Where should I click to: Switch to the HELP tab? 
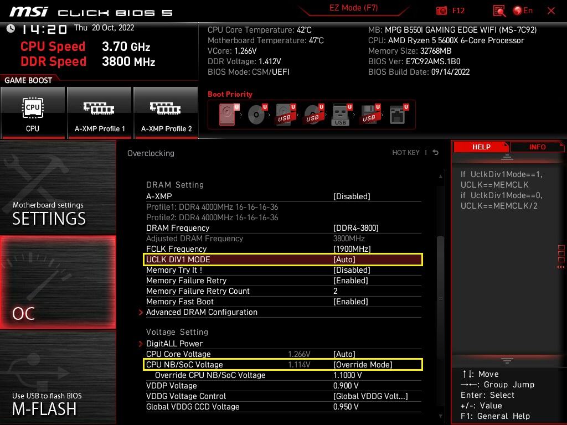click(x=481, y=147)
